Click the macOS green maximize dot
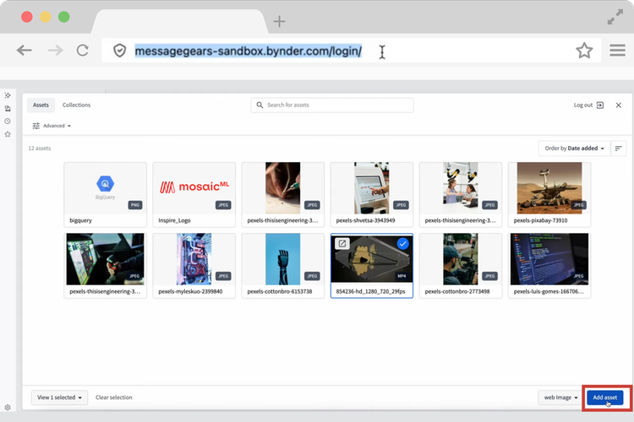The image size is (634, 422). [x=64, y=17]
